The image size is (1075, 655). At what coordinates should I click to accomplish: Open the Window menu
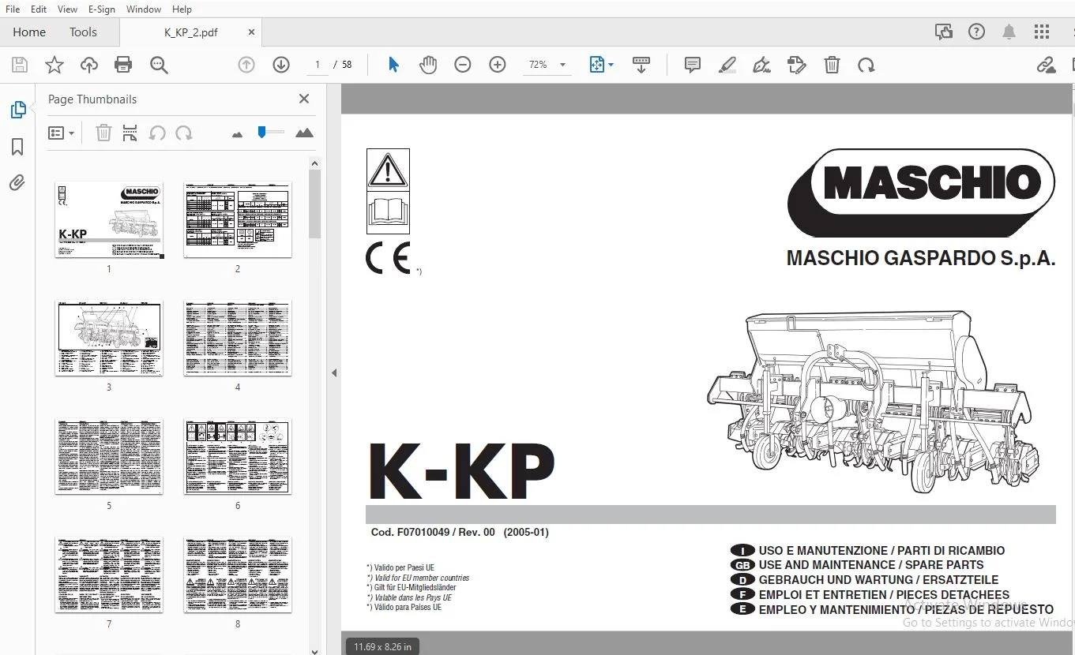click(144, 9)
